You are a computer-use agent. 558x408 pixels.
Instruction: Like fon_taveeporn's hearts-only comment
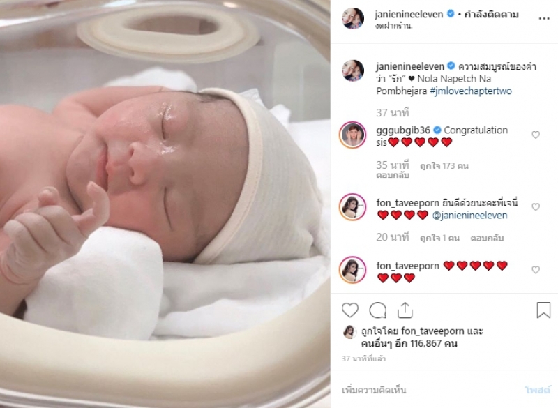[x=536, y=270]
